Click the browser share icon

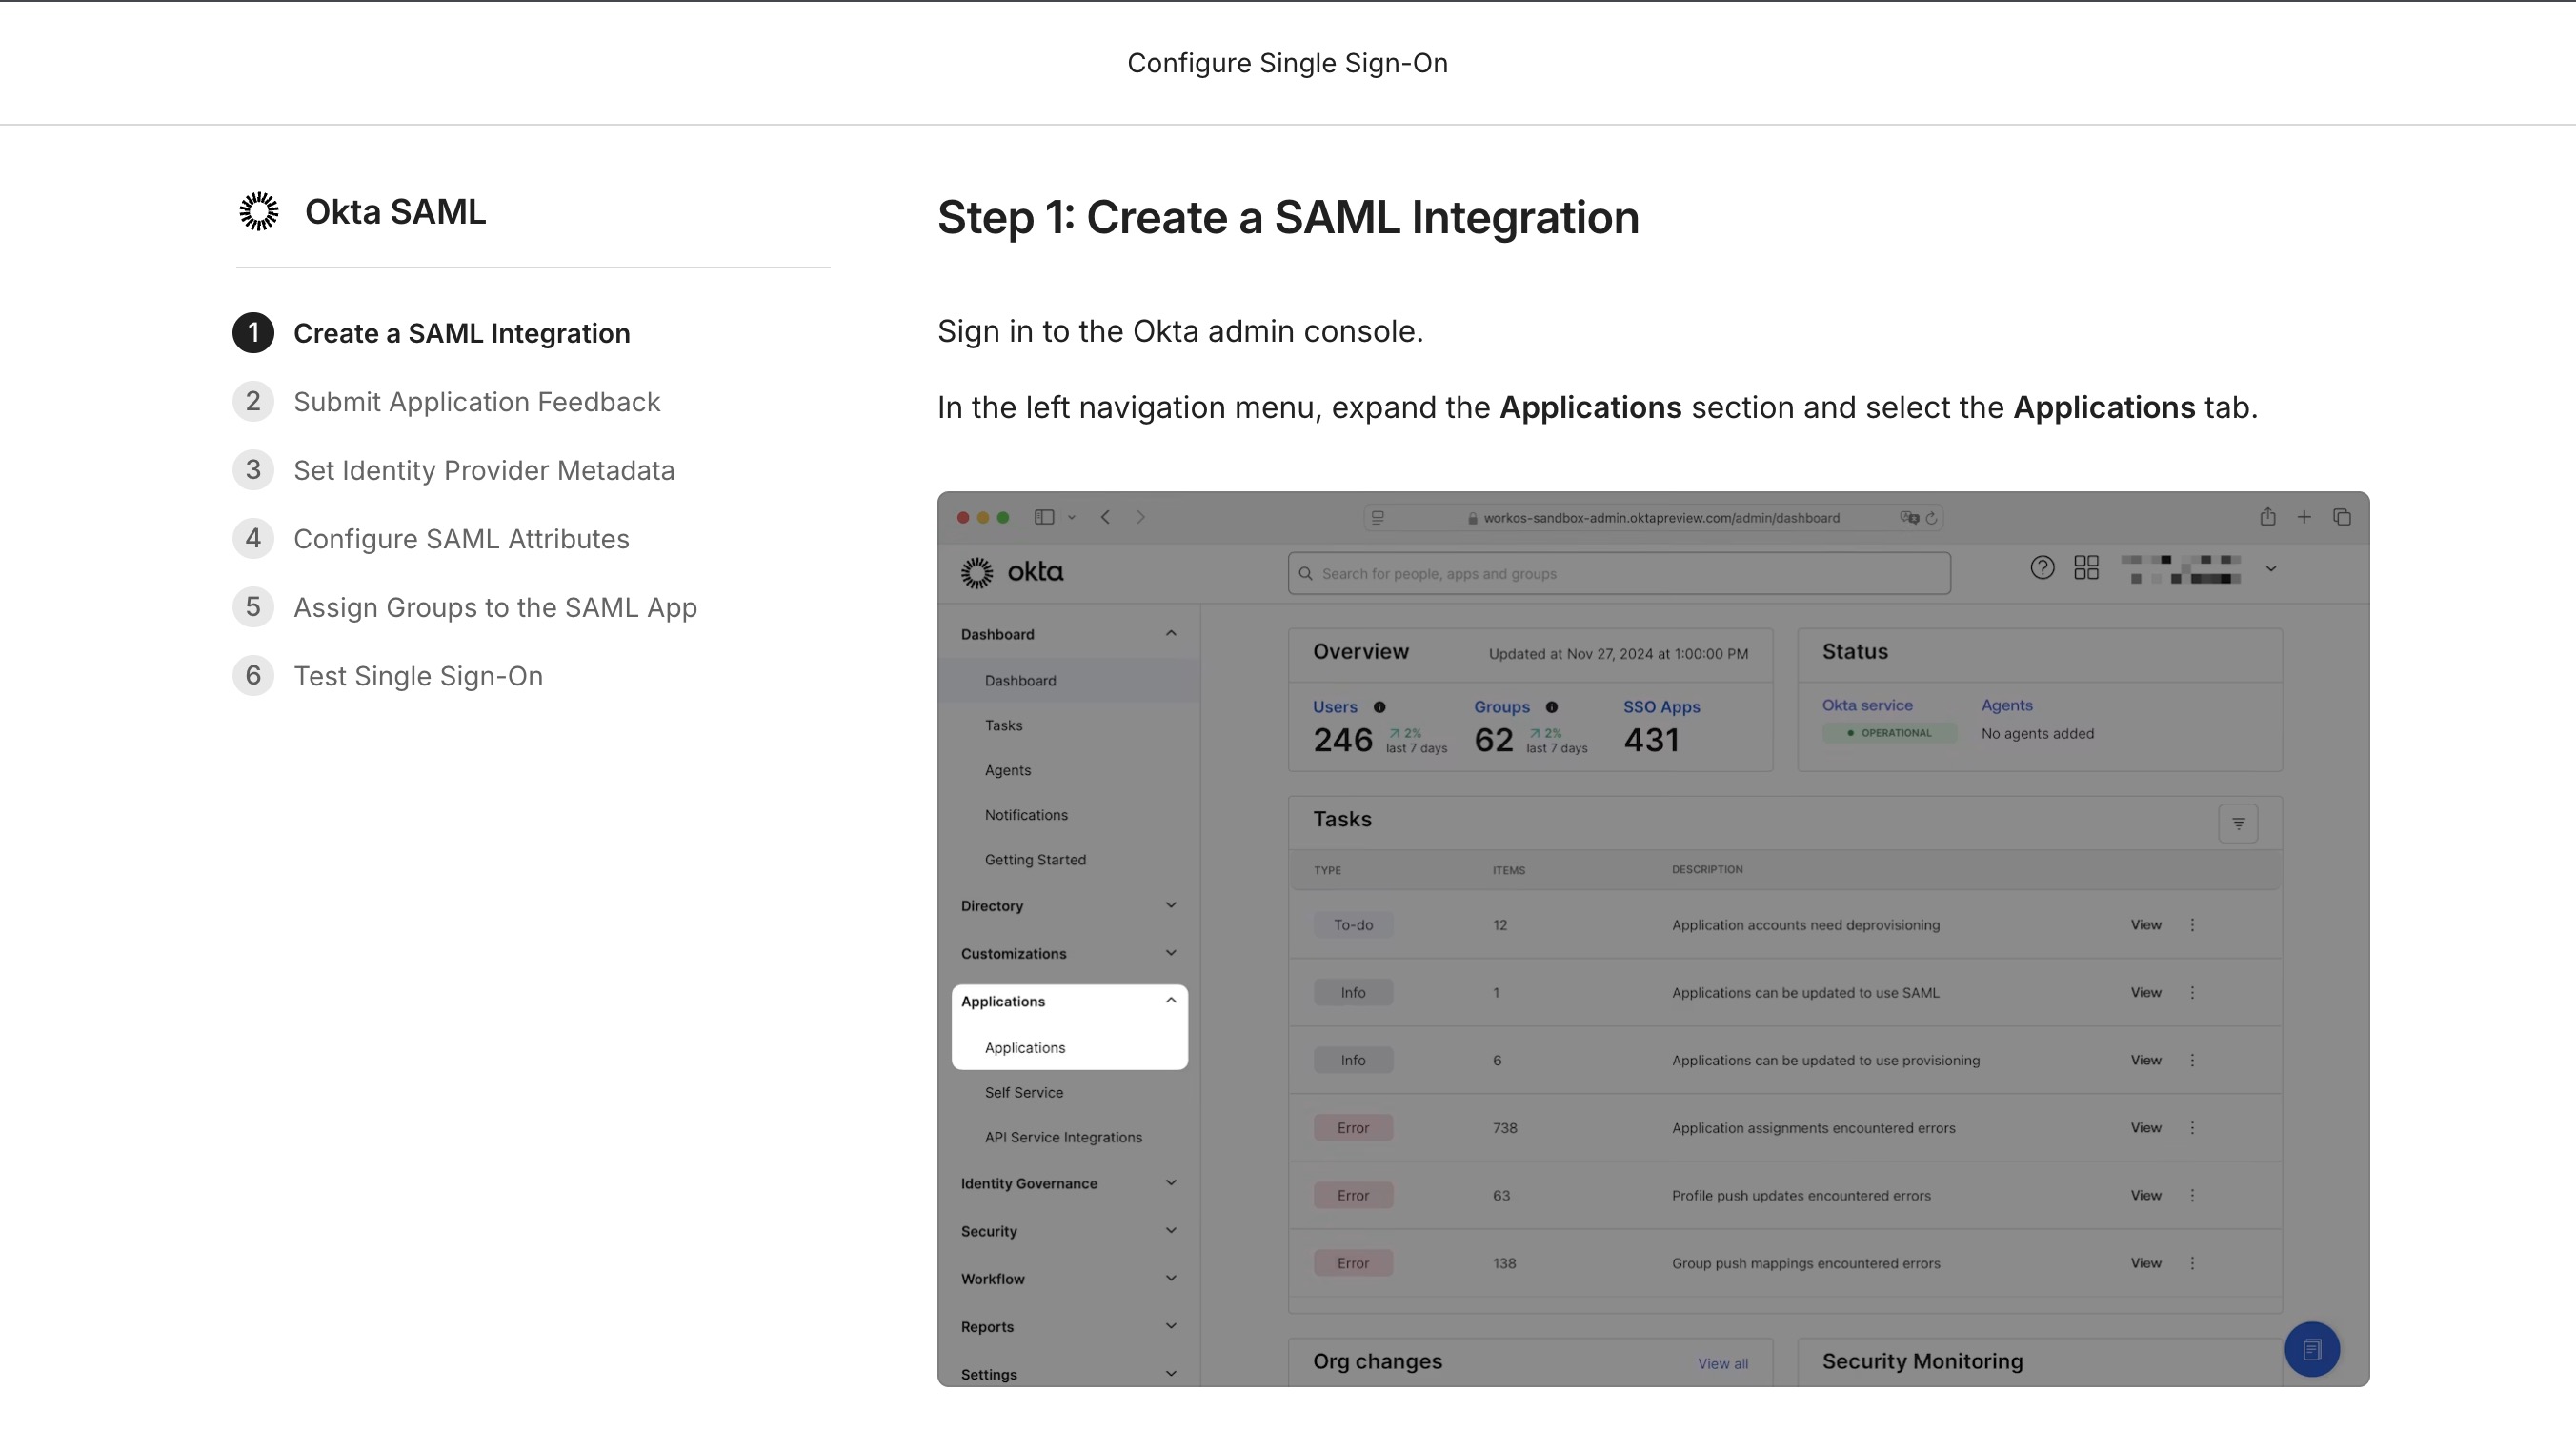[2268, 517]
